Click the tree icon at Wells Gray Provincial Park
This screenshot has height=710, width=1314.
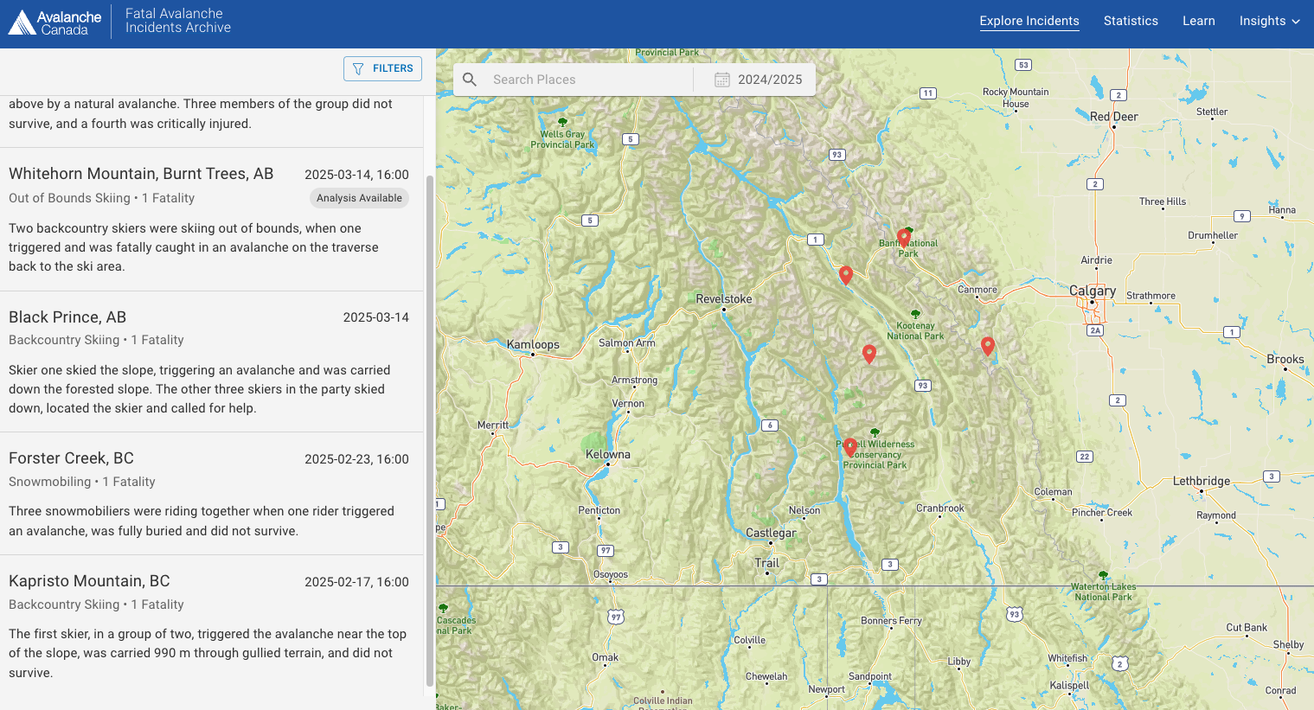point(564,121)
